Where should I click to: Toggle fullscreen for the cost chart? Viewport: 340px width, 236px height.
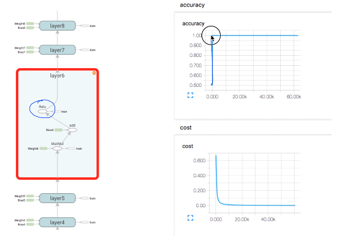190,218
